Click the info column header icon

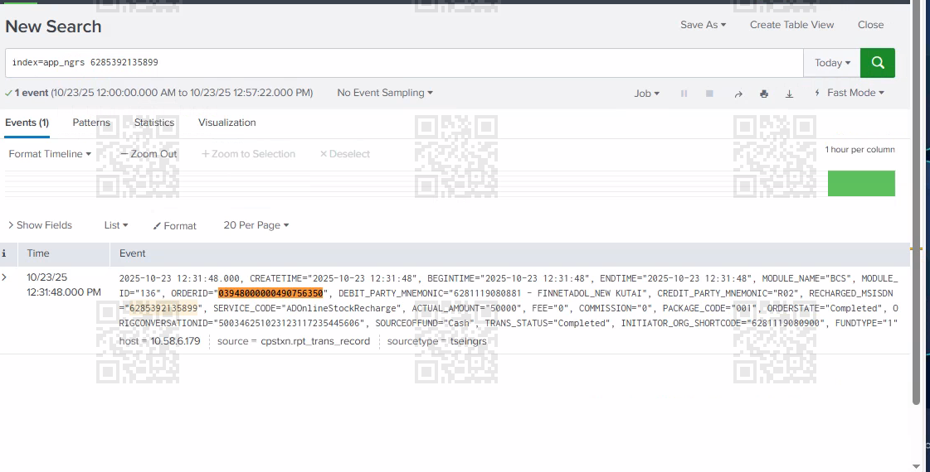pyautogui.click(x=4, y=253)
